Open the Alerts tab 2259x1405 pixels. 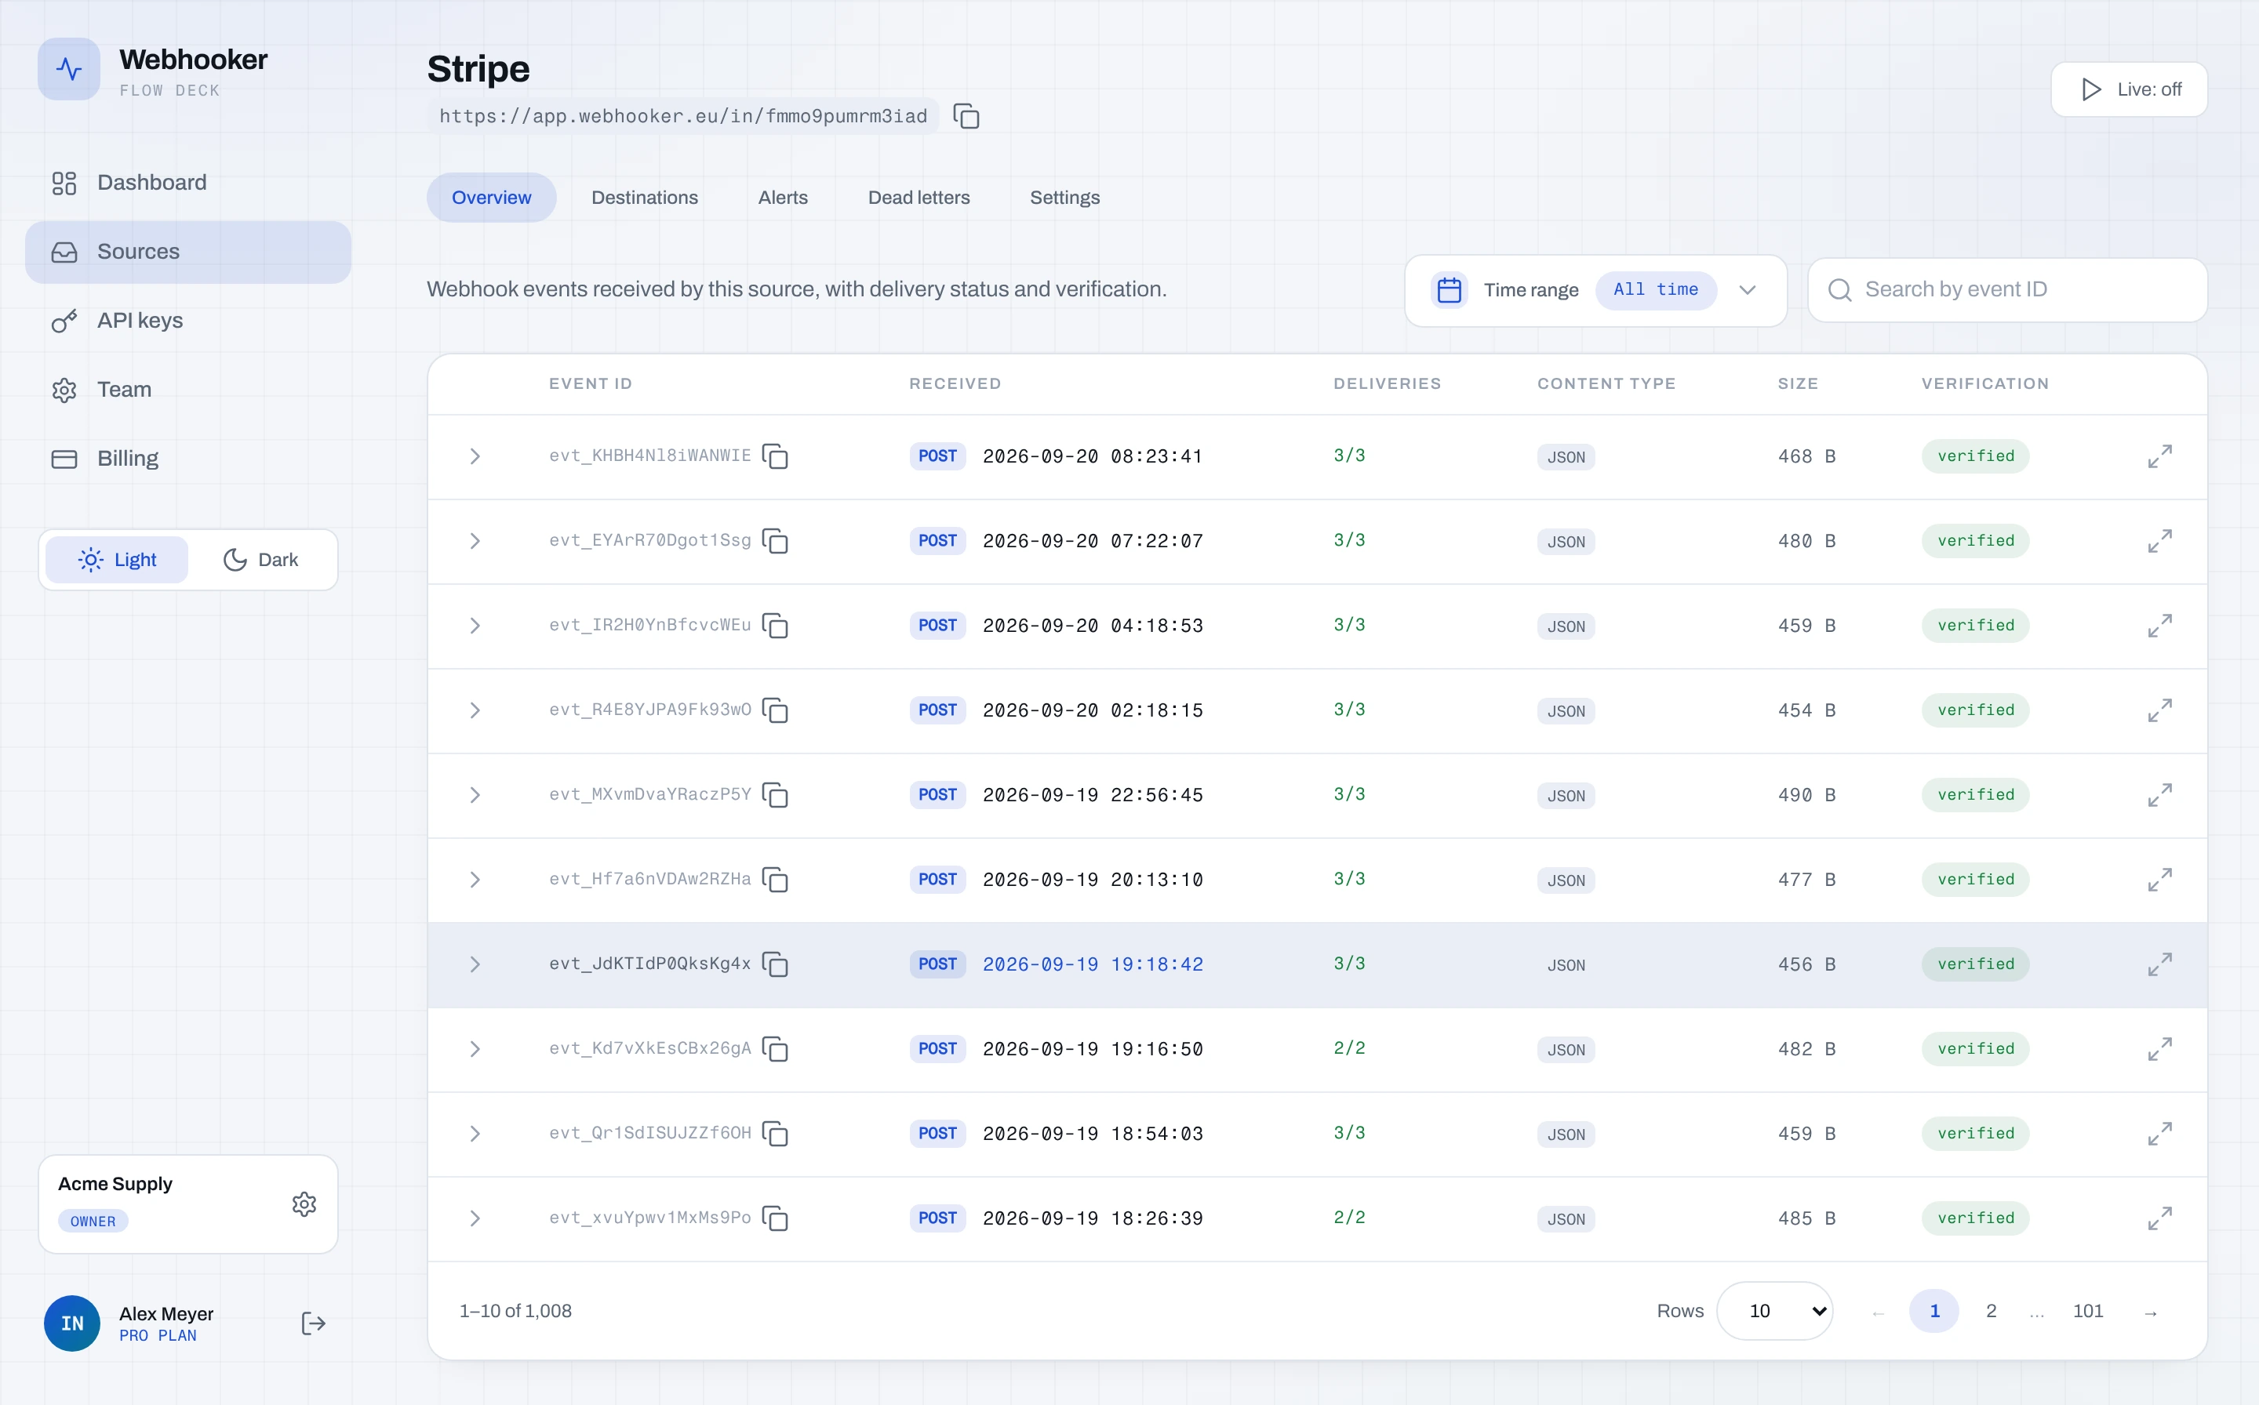pyautogui.click(x=783, y=197)
